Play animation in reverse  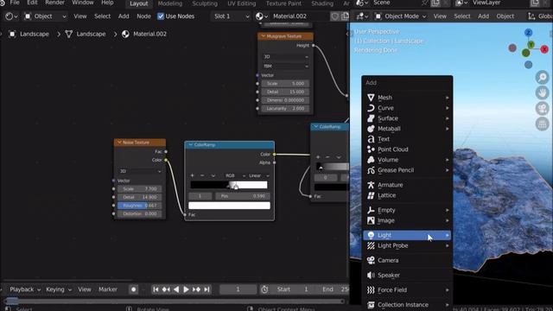[176, 289]
